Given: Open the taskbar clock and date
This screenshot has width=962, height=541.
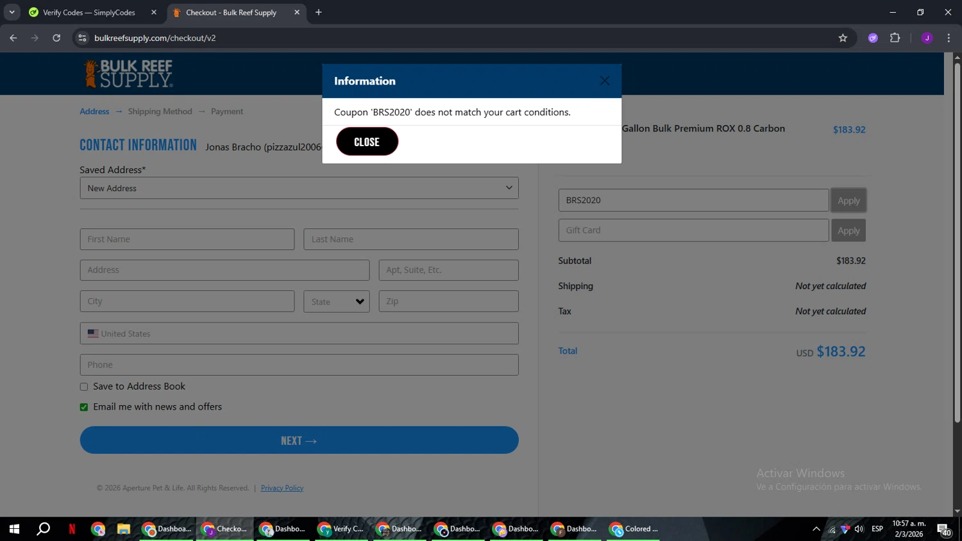Looking at the screenshot, I should point(909,529).
